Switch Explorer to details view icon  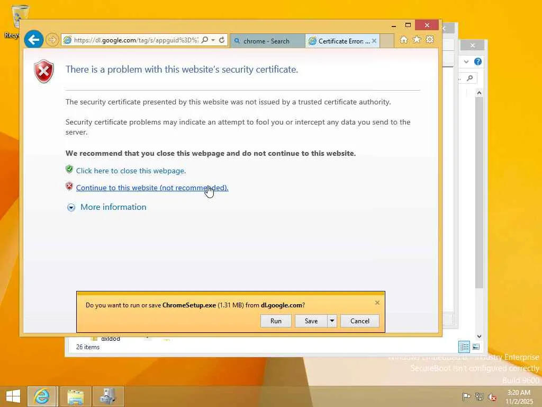(464, 347)
